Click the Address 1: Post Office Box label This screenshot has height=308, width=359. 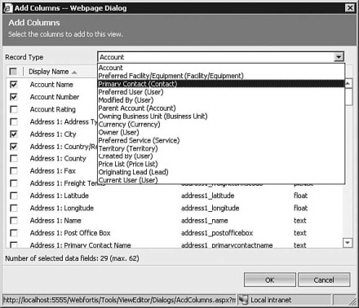point(70,233)
